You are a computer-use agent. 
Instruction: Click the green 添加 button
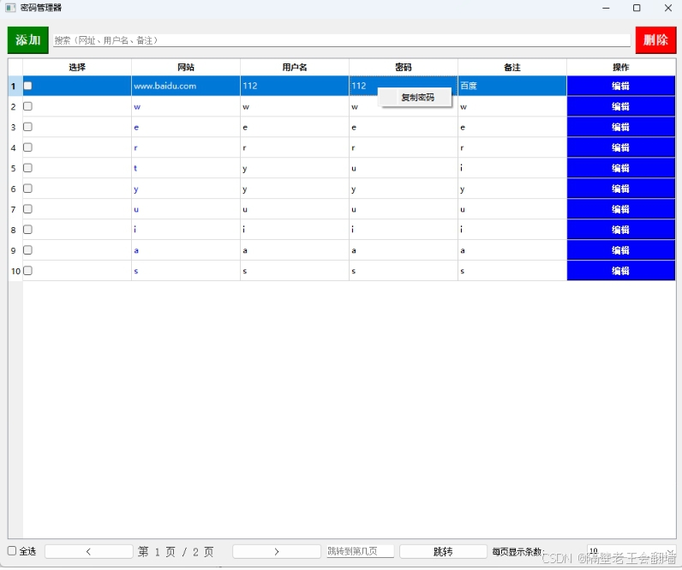27,40
